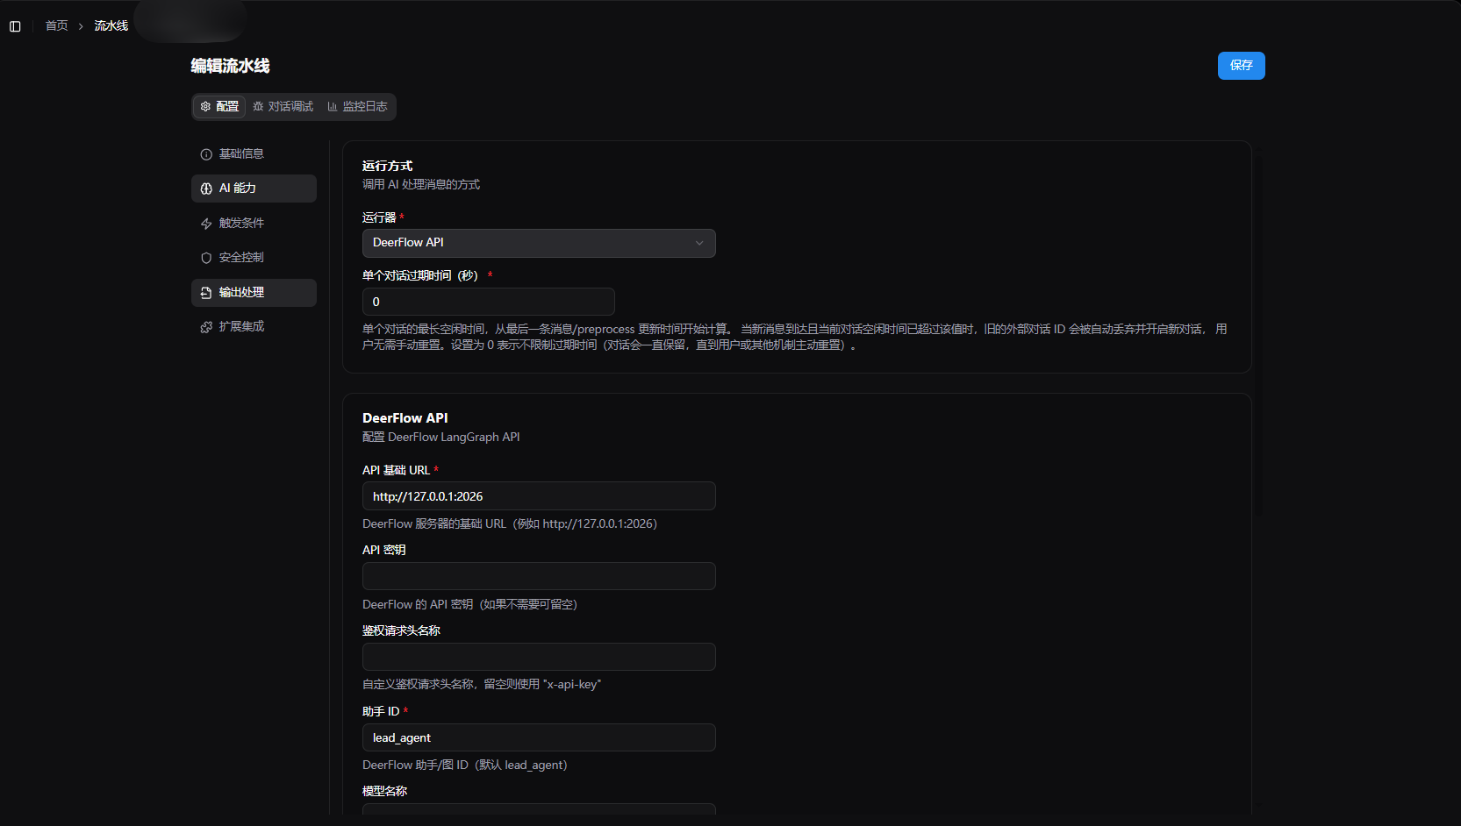The height and width of the screenshot is (826, 1461).
Task: Click the 流水线 breadcrumb text
Action: (x=111, y=26)
